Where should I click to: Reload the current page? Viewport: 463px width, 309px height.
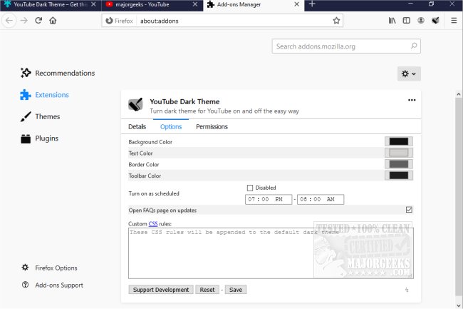38,21
